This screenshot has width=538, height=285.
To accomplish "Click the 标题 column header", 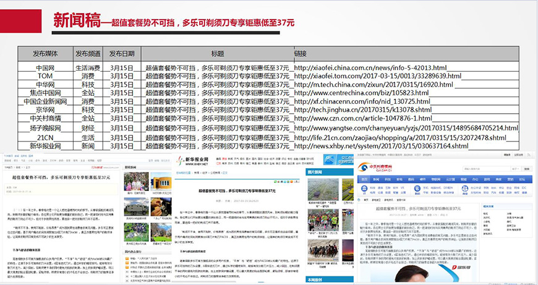I will click(x=218, y=54).
